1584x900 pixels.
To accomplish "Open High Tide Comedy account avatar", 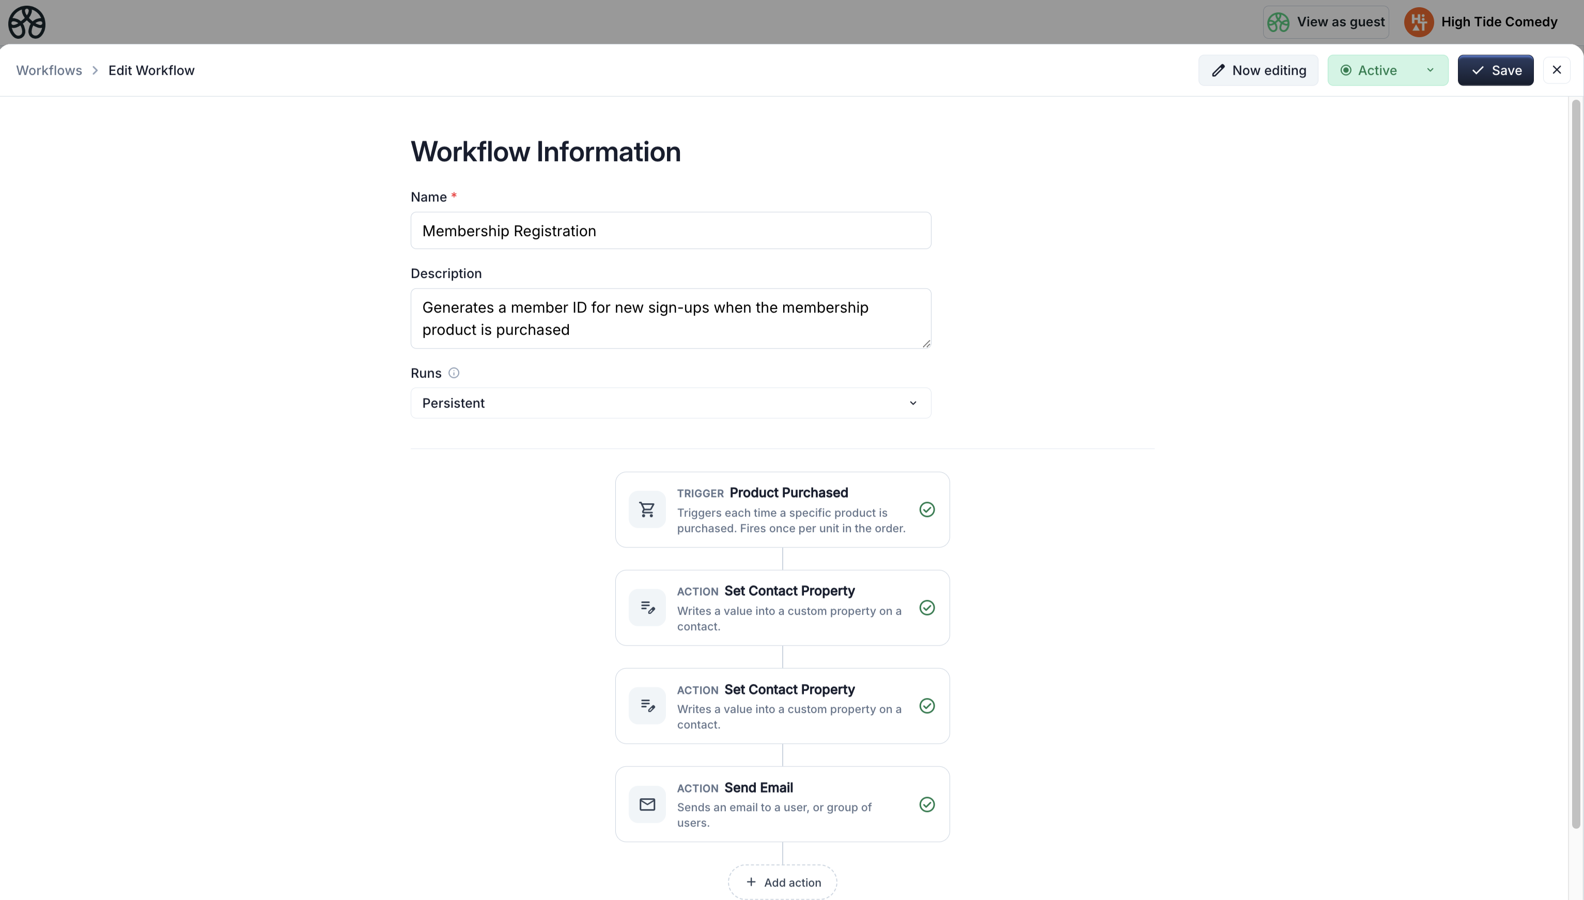I will pyautogui.click(x=1418, y=22).
